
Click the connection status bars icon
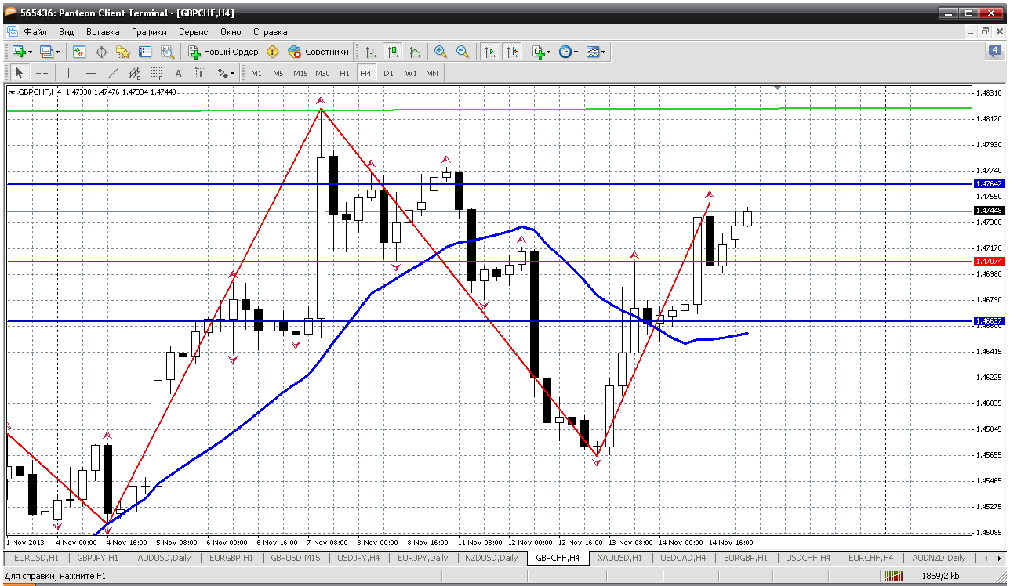[893, 576]
